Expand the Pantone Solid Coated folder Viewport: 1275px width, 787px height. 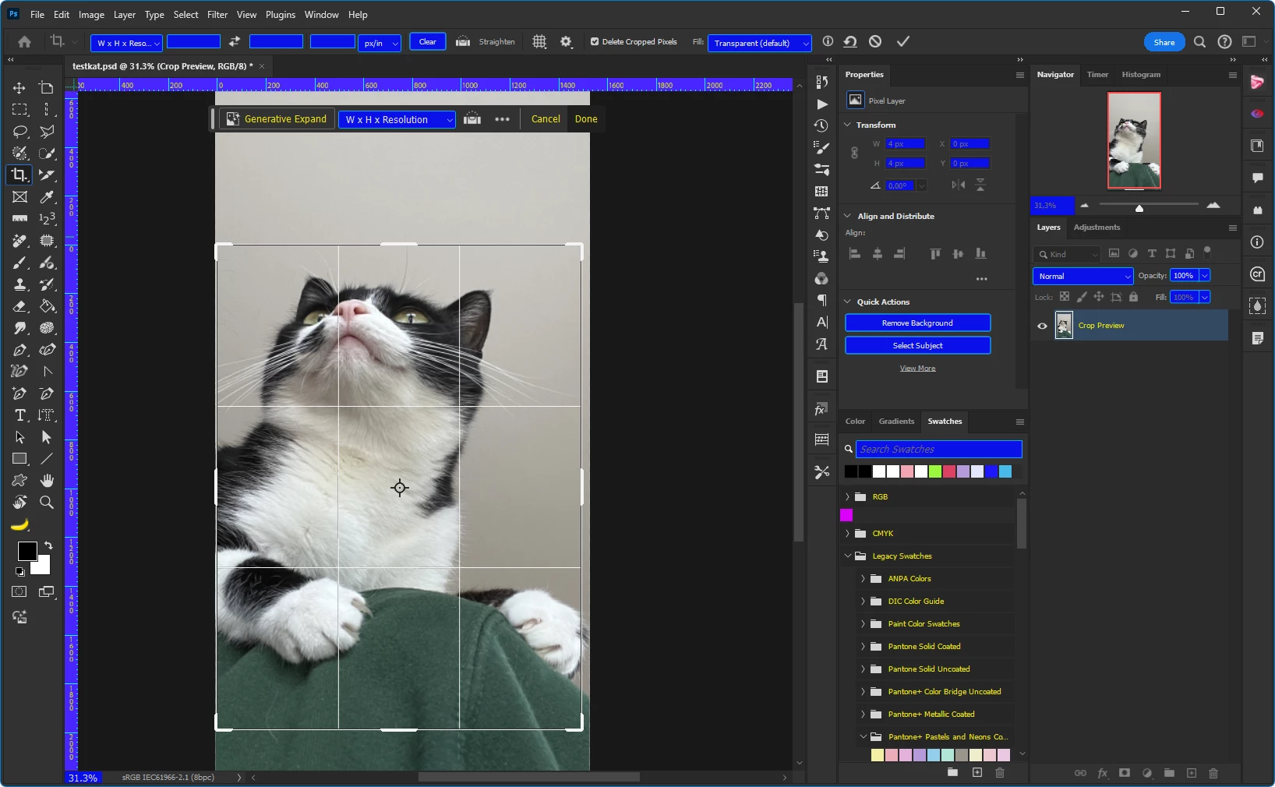click(x=864, y=646)
